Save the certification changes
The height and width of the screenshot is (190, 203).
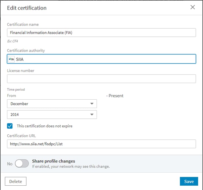(x=189, y=181)
